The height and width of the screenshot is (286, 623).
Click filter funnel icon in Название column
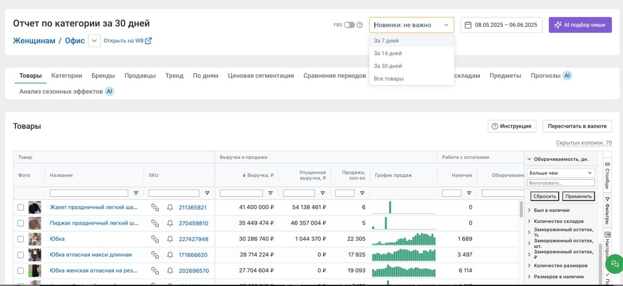[x=136, y=193]
